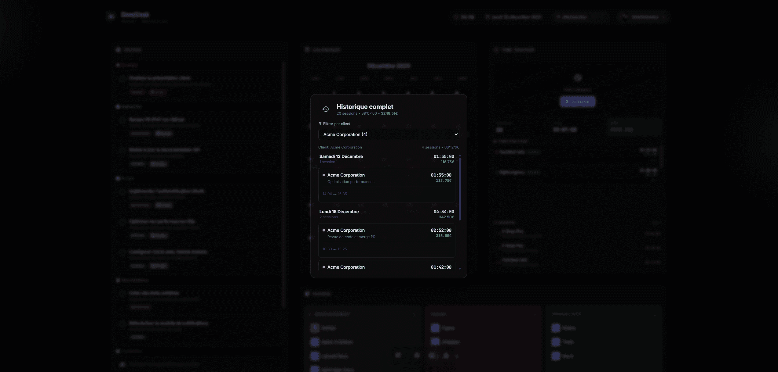Click the 3248.51€ total in the header
Image resolution: width=778 pixels, height=372 pixels.
click(389, 113)
